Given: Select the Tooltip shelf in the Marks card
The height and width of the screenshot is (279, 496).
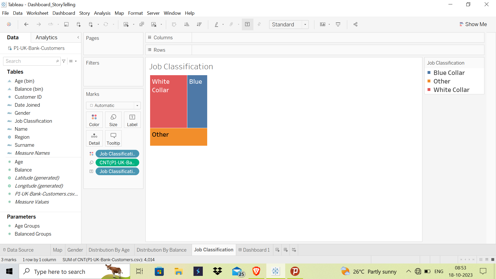Looking at the screenshot, I should (113, 138).
